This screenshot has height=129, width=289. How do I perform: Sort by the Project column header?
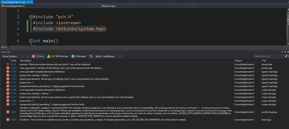pos(238,61)
